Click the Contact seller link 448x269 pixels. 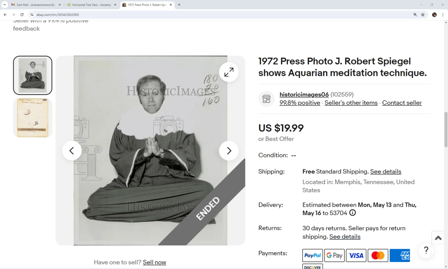(402, 103)
